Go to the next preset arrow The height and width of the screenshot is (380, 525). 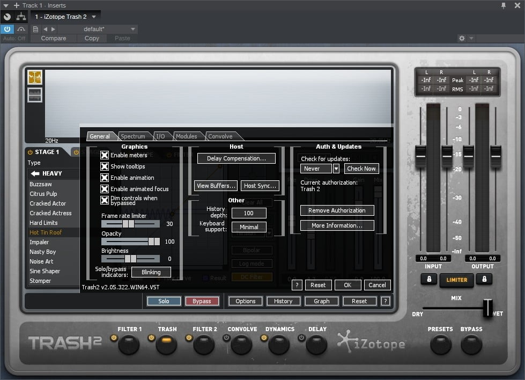(53, 29)
